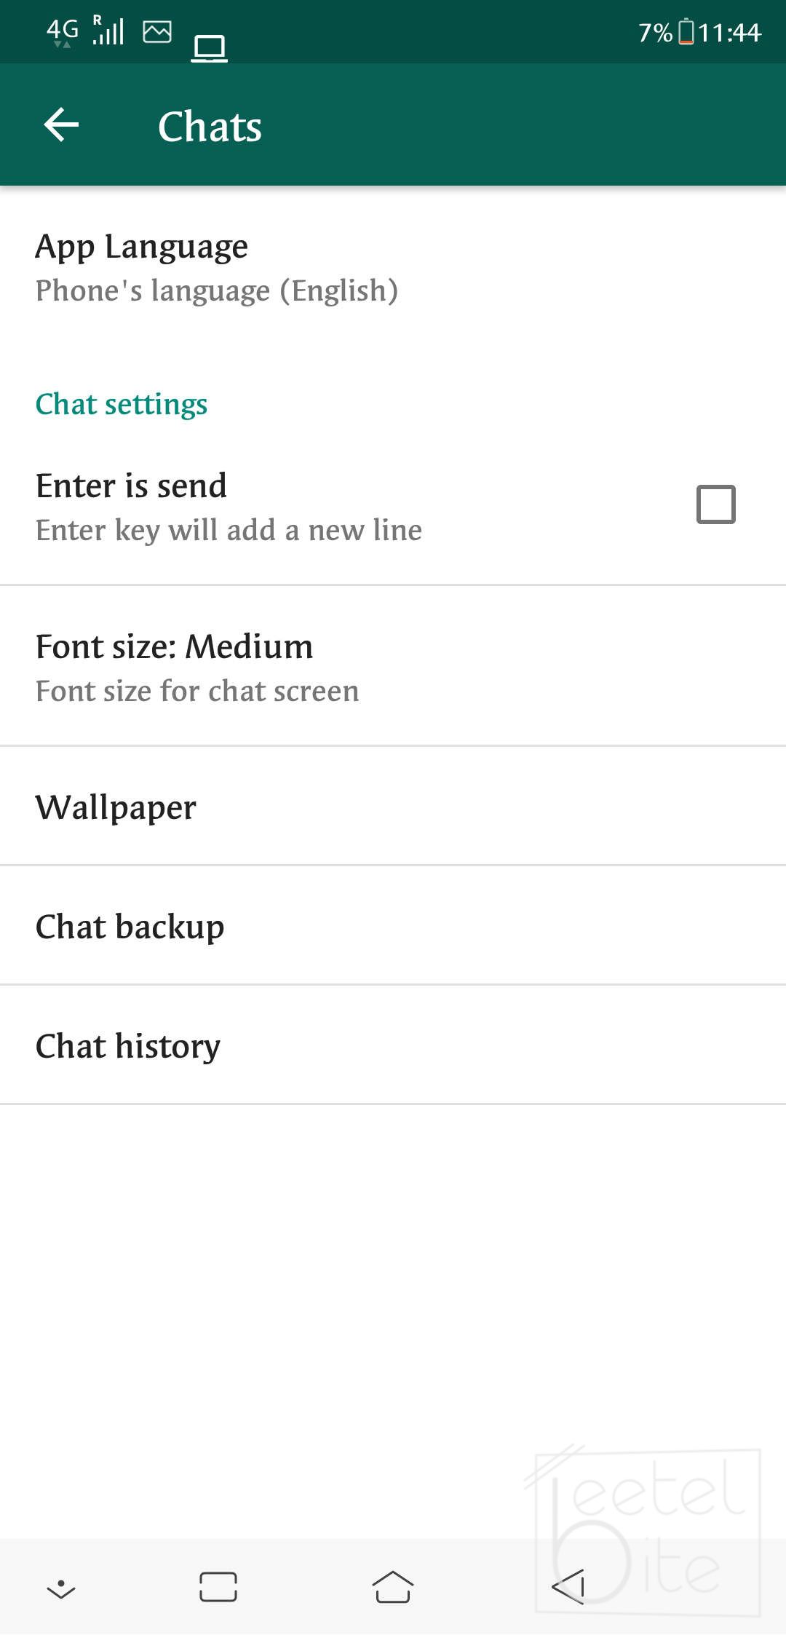Tap the Chats screen title

pos(210,127)
